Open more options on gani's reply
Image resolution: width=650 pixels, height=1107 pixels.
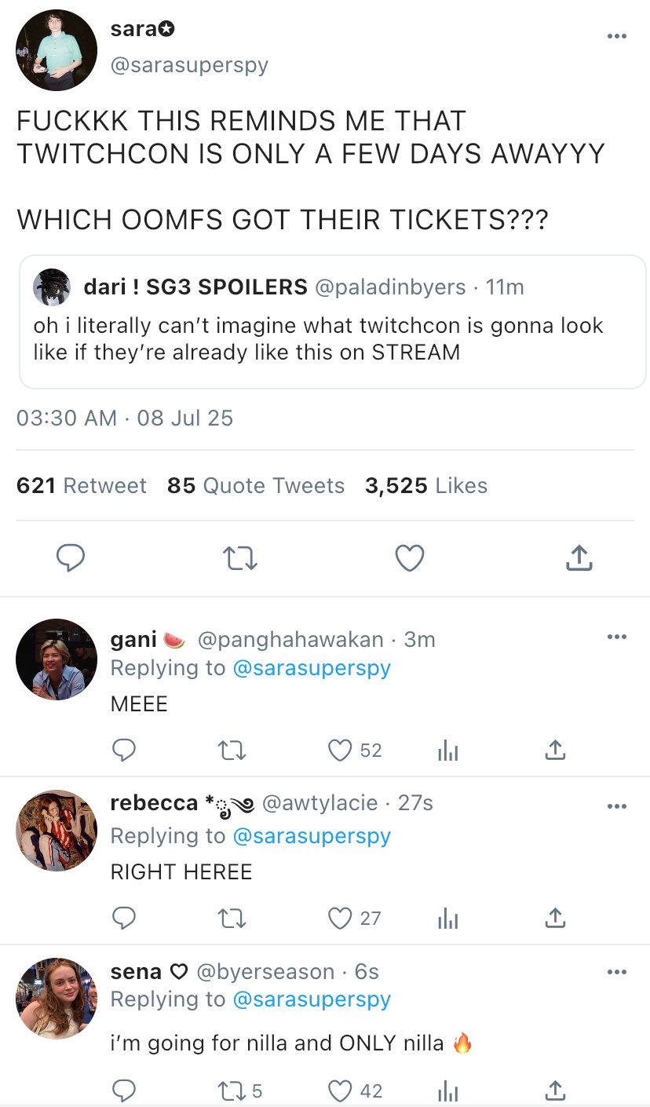click(617, 637)
